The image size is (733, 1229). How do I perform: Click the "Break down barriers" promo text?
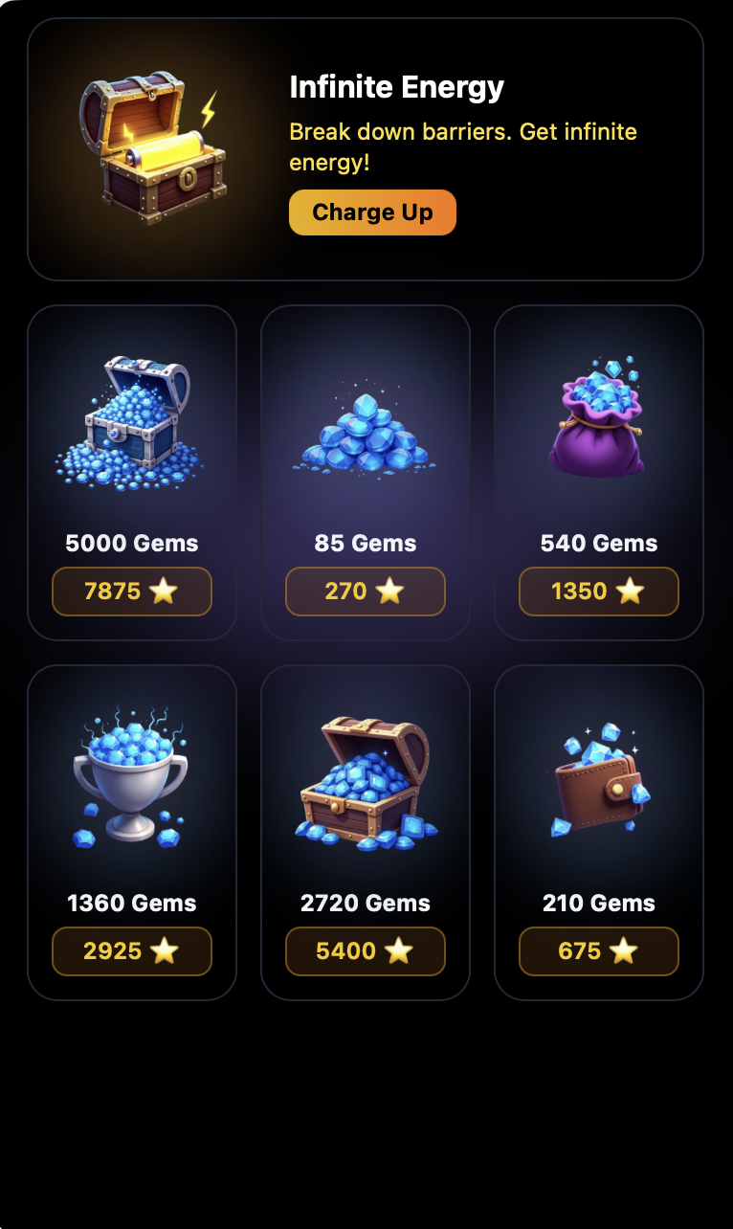[463, 146]
